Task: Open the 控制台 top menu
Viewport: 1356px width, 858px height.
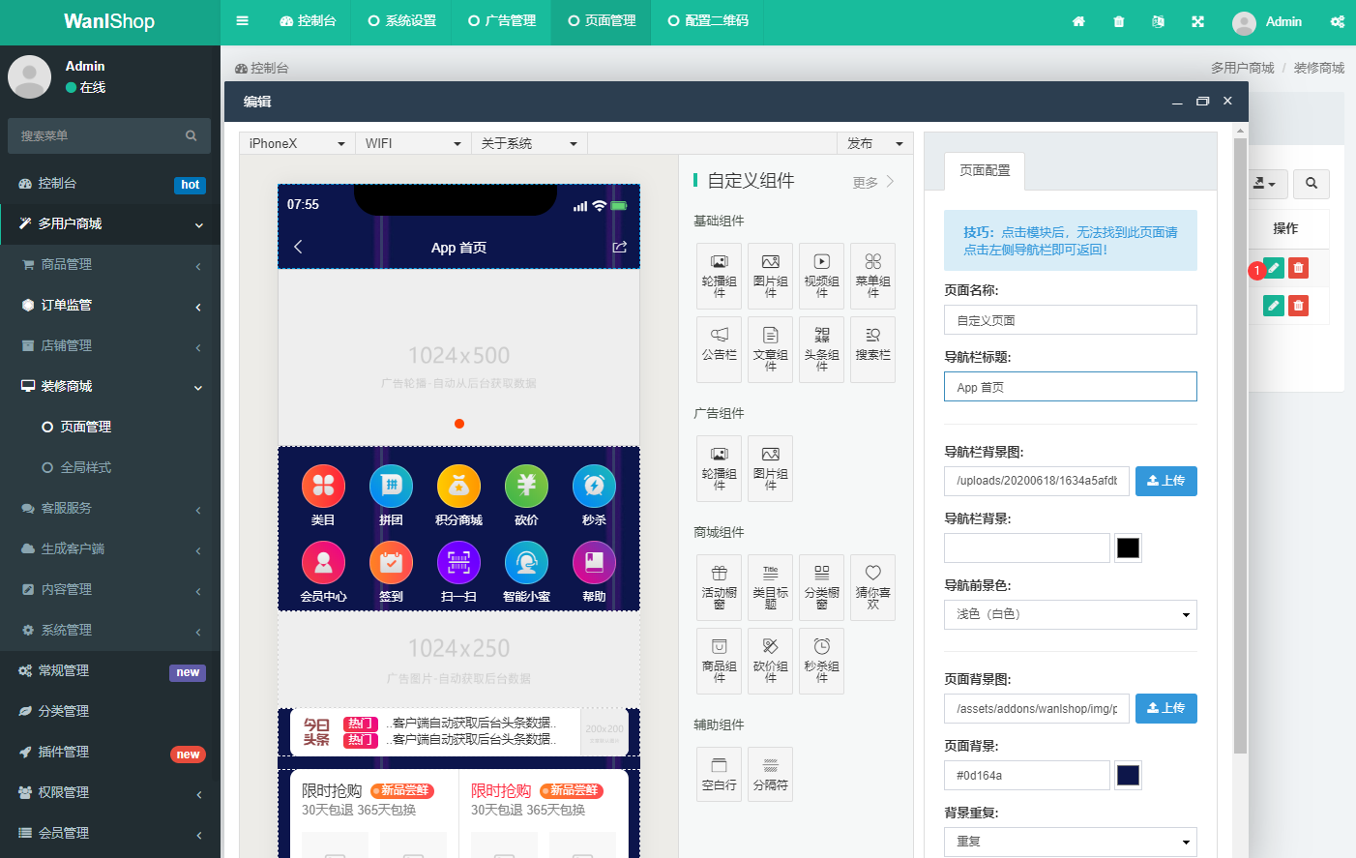Action: click(x=308, y=20)
